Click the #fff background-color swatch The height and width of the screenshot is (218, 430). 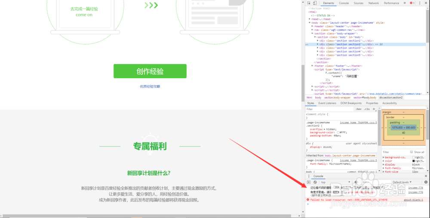pos(338,132)
